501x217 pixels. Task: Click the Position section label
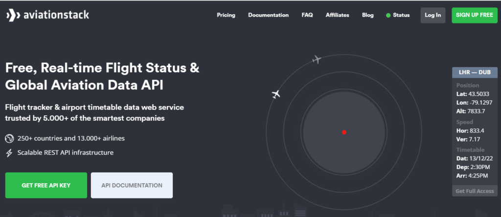[x=468, y=85]
